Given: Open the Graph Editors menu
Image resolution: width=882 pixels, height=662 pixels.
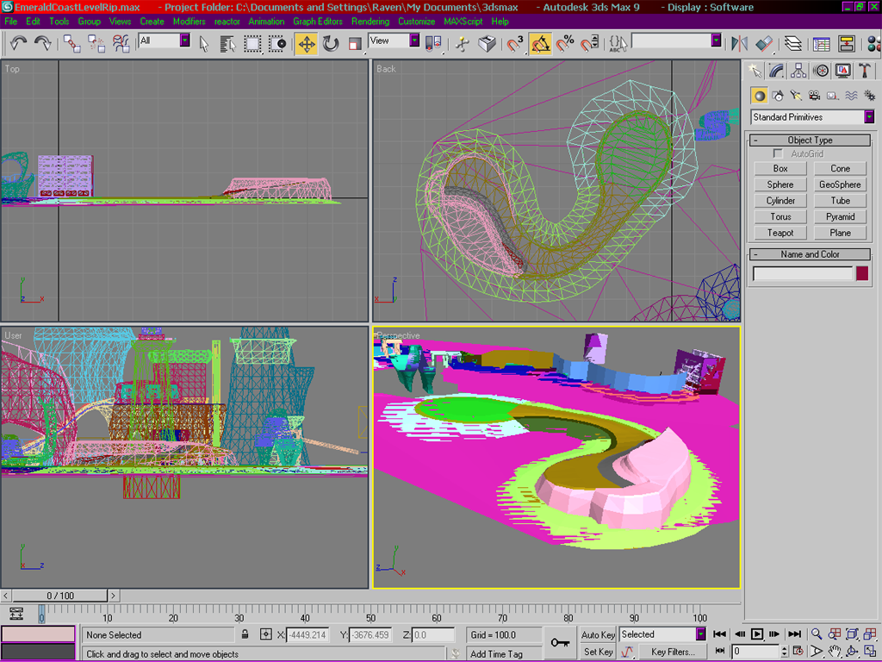Looking at the screenshot, I should 318,22.
